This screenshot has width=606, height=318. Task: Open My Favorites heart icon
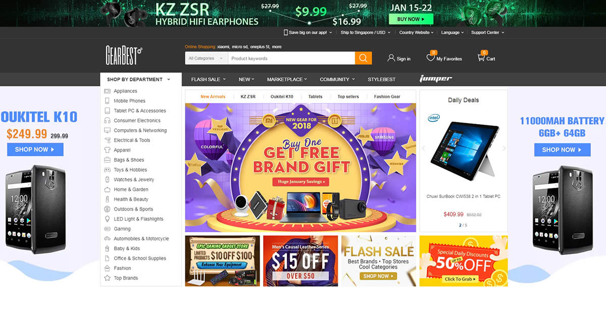coord(430,58)
